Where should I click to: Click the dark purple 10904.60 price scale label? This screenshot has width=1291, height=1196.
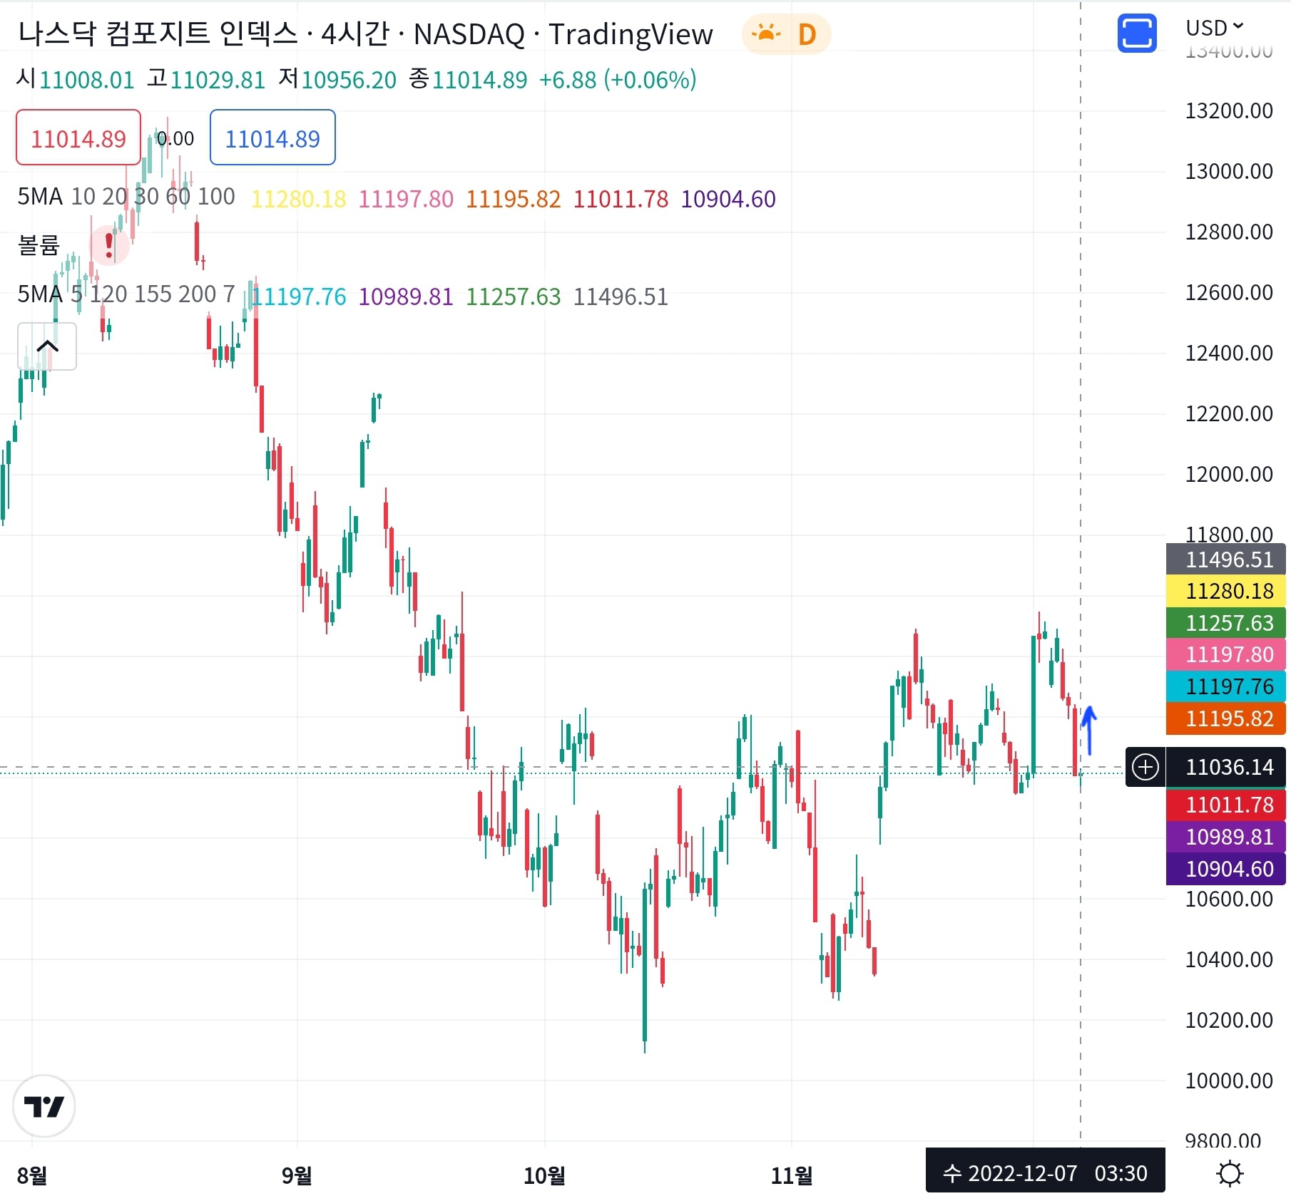[x=1226, y=869]
